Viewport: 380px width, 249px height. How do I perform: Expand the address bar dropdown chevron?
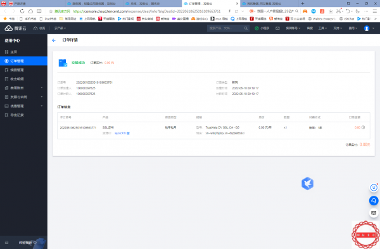tap(243, 11)
